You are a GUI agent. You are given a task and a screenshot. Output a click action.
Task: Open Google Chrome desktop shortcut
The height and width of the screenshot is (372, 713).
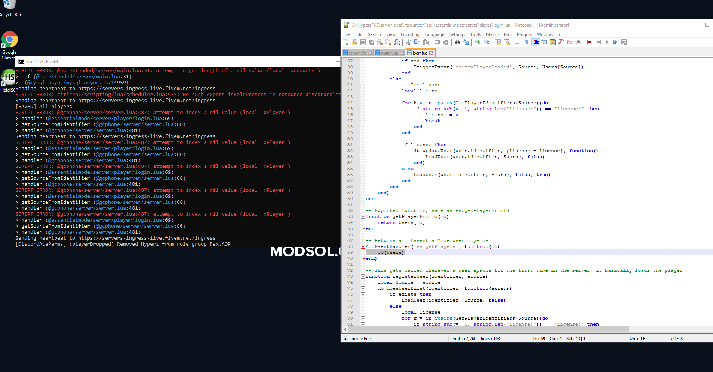(x=9, y=46)
